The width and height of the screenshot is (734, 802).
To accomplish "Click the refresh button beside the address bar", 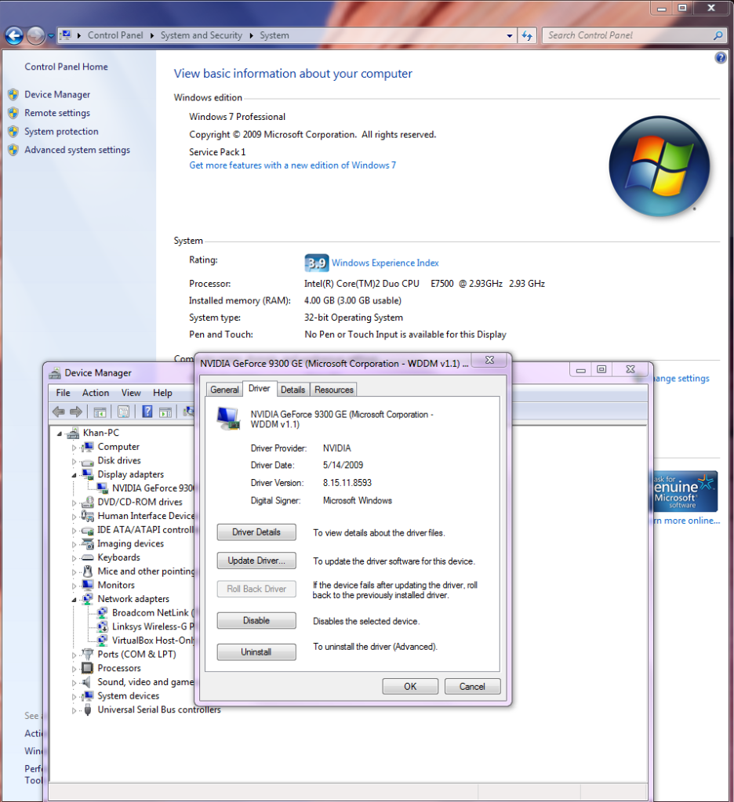I will (527, 35).
